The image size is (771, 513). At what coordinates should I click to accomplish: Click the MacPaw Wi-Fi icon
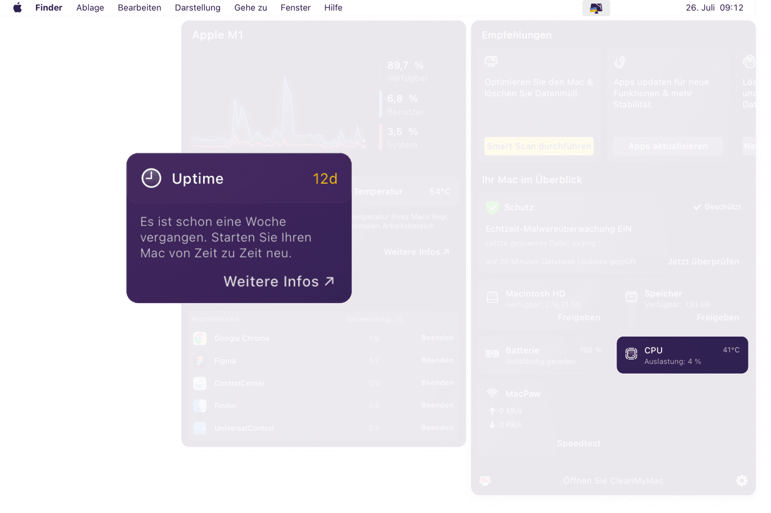492,393
